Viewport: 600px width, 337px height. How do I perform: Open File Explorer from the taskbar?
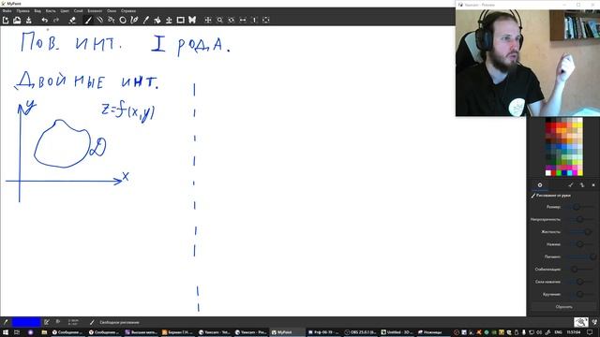click(44, 332)
